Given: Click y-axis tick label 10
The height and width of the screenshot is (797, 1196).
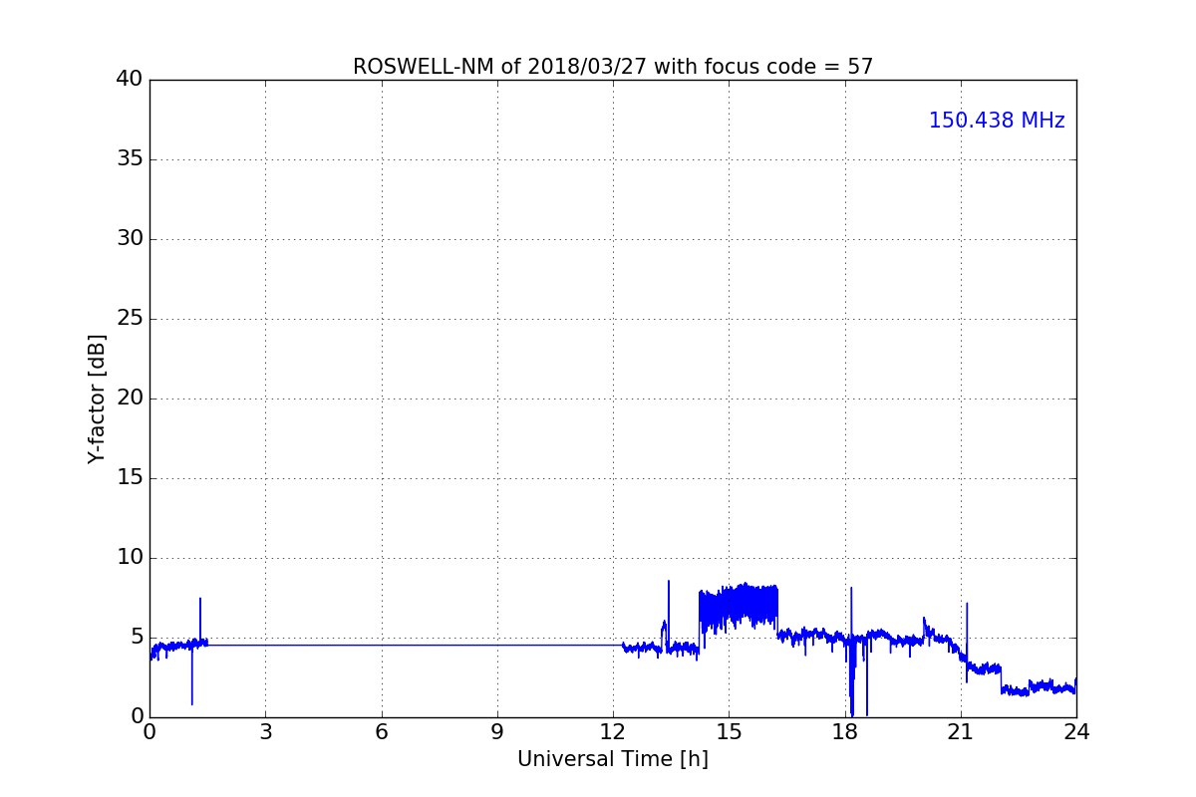Looking at the screenshot, I should coord(130,558).
